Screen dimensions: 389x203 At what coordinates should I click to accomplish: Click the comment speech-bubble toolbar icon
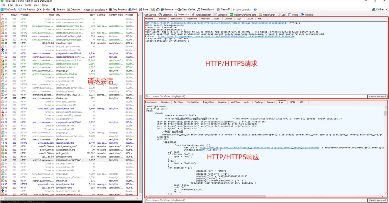point(20,9)
